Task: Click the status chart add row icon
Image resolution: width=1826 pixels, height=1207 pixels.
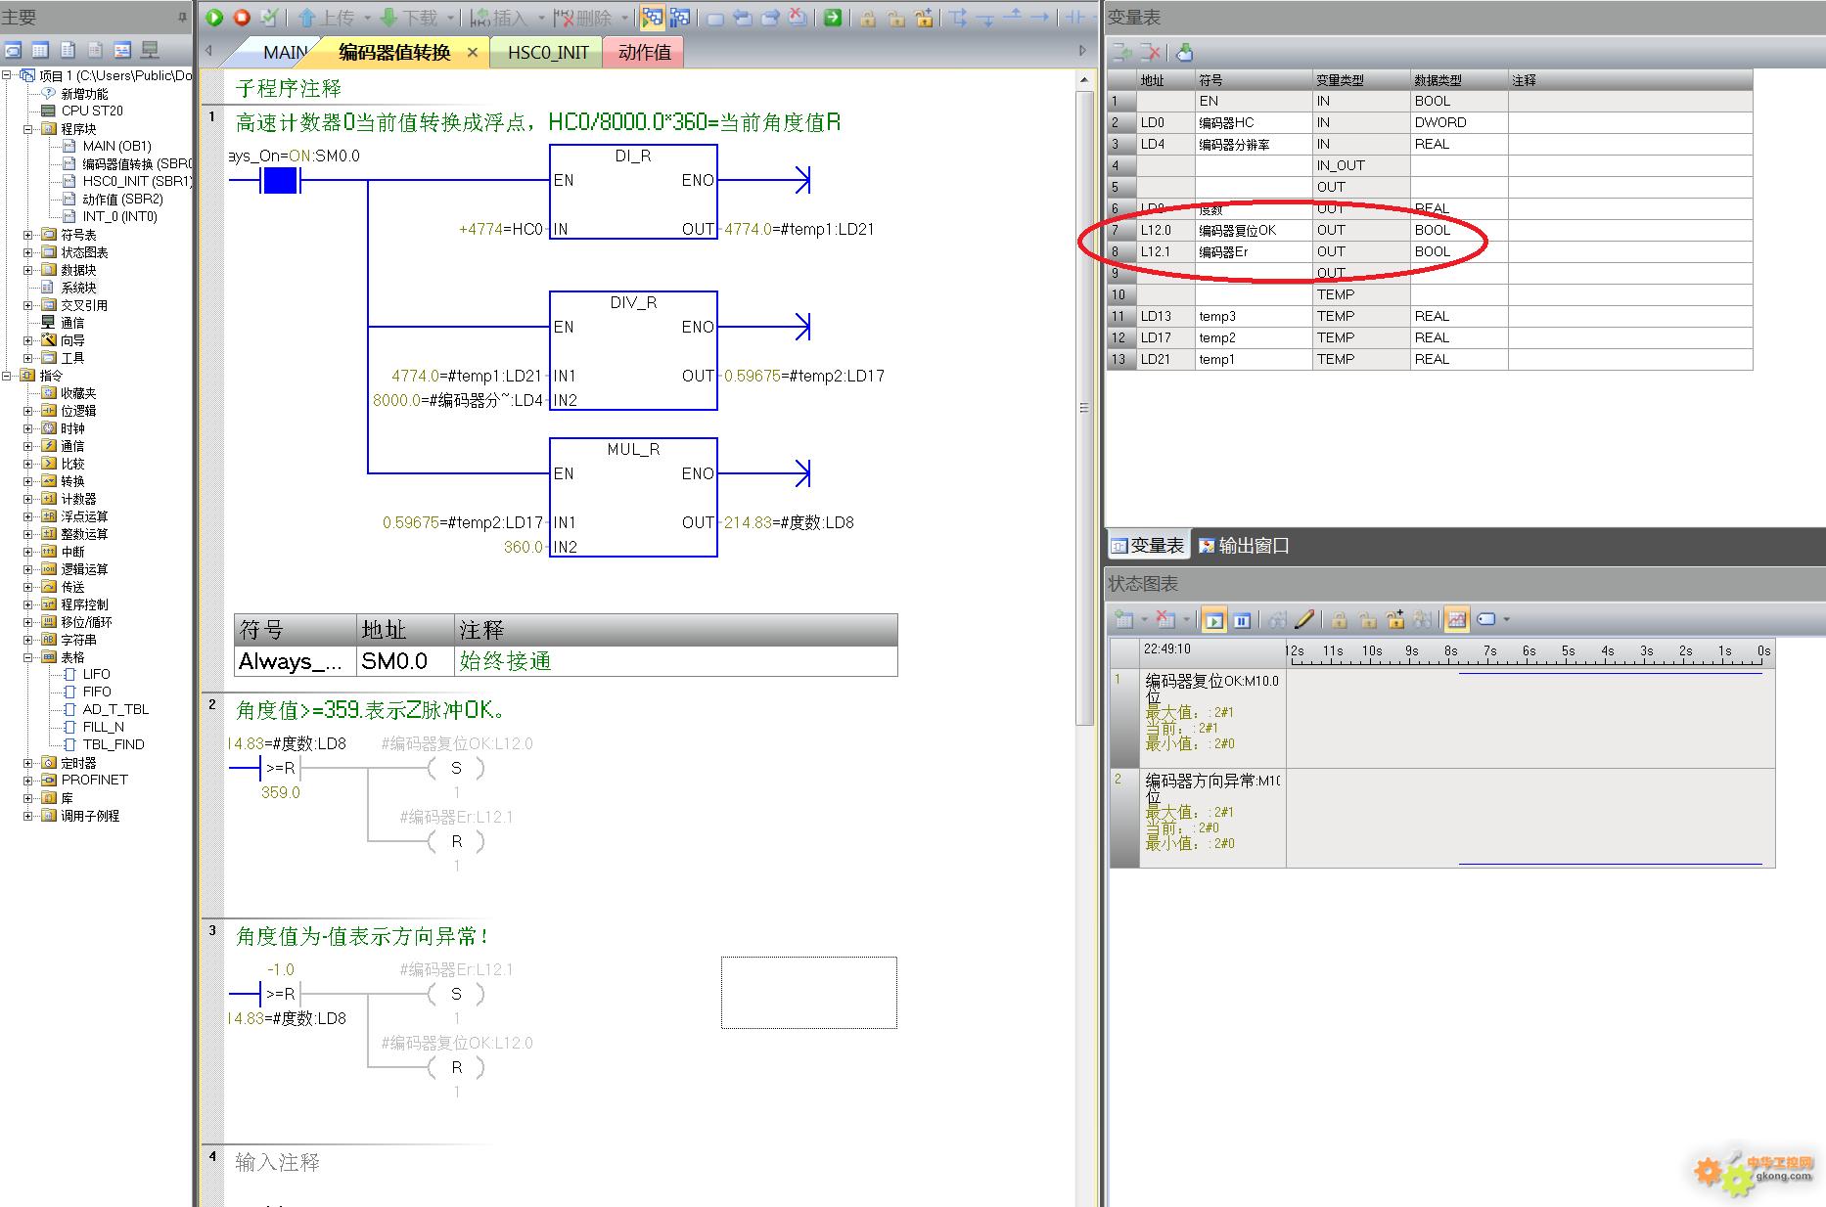Action: pos(1124,619)
